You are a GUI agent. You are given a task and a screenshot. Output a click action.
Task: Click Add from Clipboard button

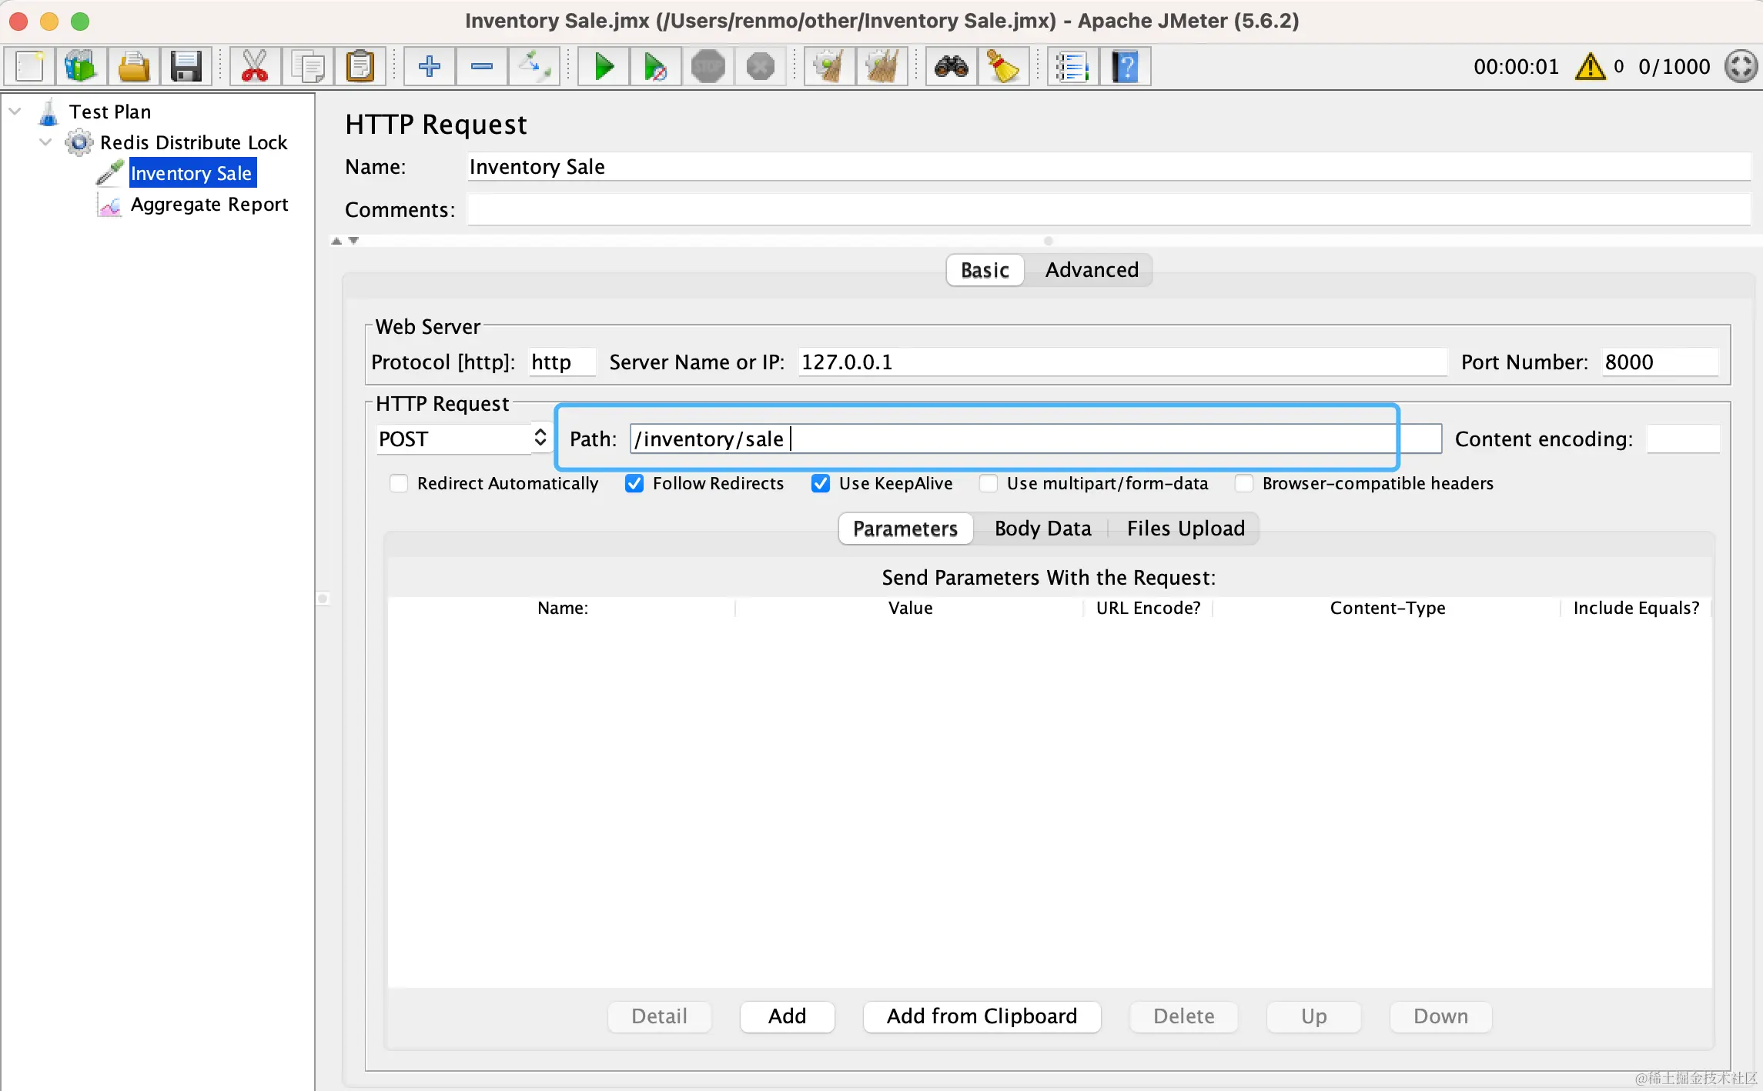[x=982, y=1016]
